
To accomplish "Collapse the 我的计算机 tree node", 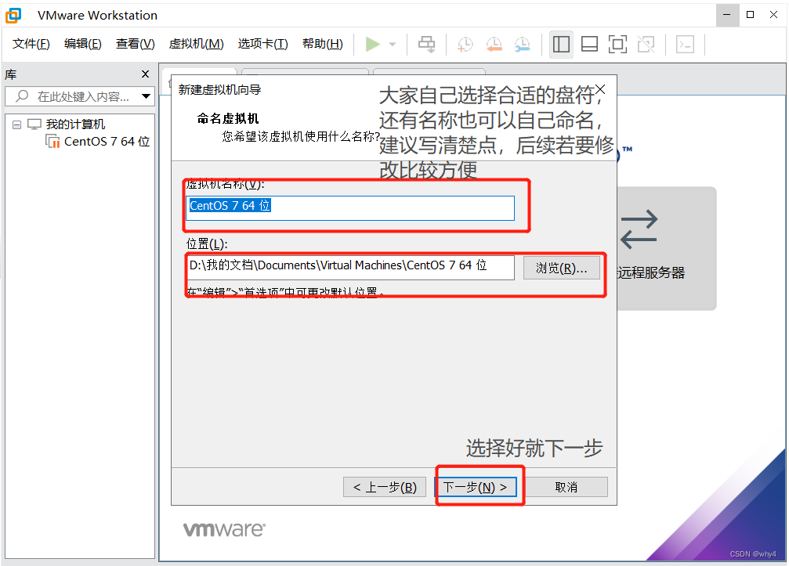I will click(x=17, y=124).
